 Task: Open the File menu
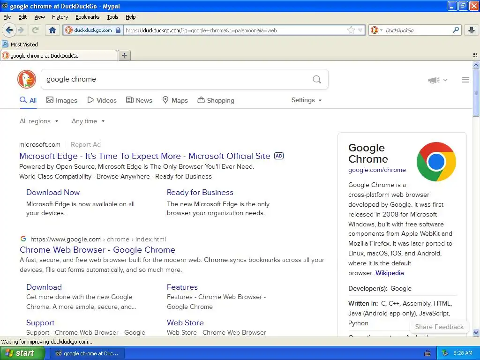click(7, 17)
